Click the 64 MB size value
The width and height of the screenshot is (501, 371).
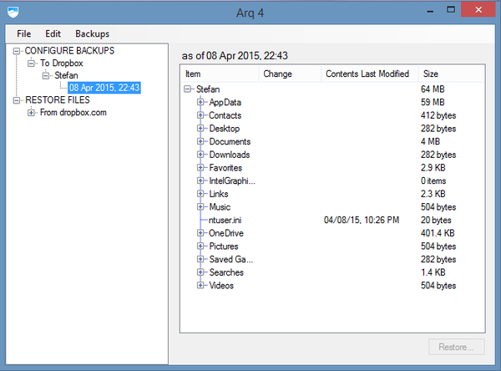433,89
